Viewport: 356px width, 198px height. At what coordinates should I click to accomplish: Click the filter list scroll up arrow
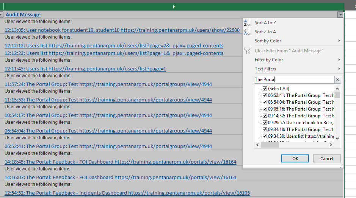pyautogui.click(x=337, y=89)
